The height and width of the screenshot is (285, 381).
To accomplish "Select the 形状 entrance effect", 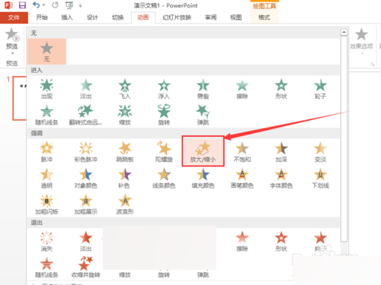I will point(281,89).
